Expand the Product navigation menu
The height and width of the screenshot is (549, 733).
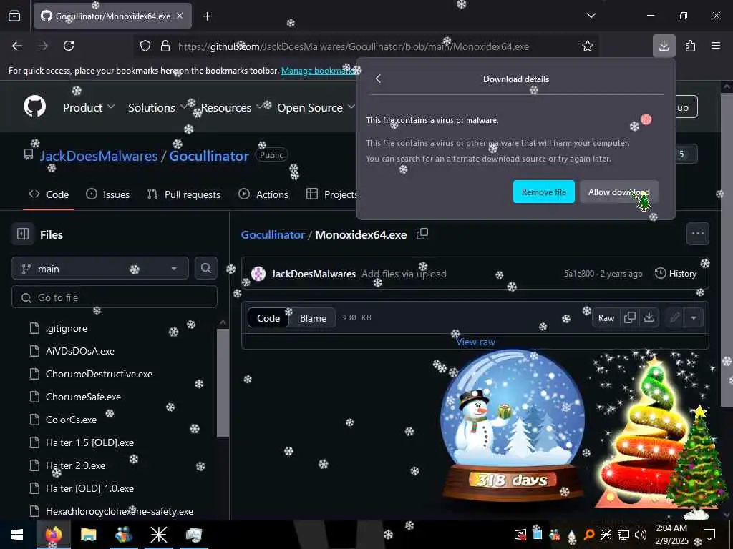coord(89,107)
